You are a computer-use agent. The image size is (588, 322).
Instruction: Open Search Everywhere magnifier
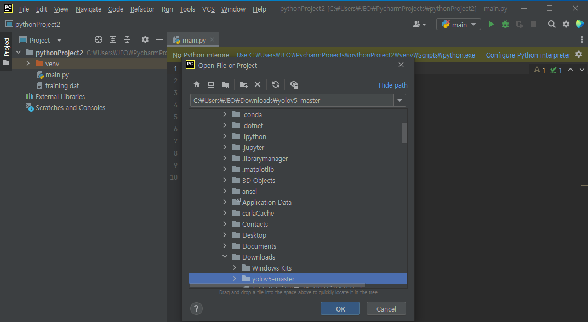click(551, 24)
